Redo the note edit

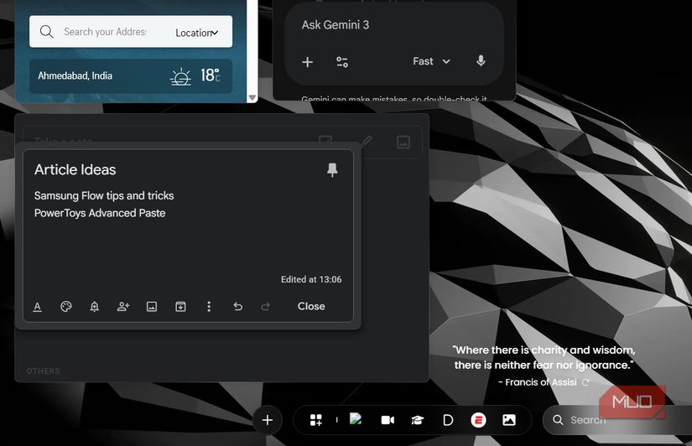[265, 307]
